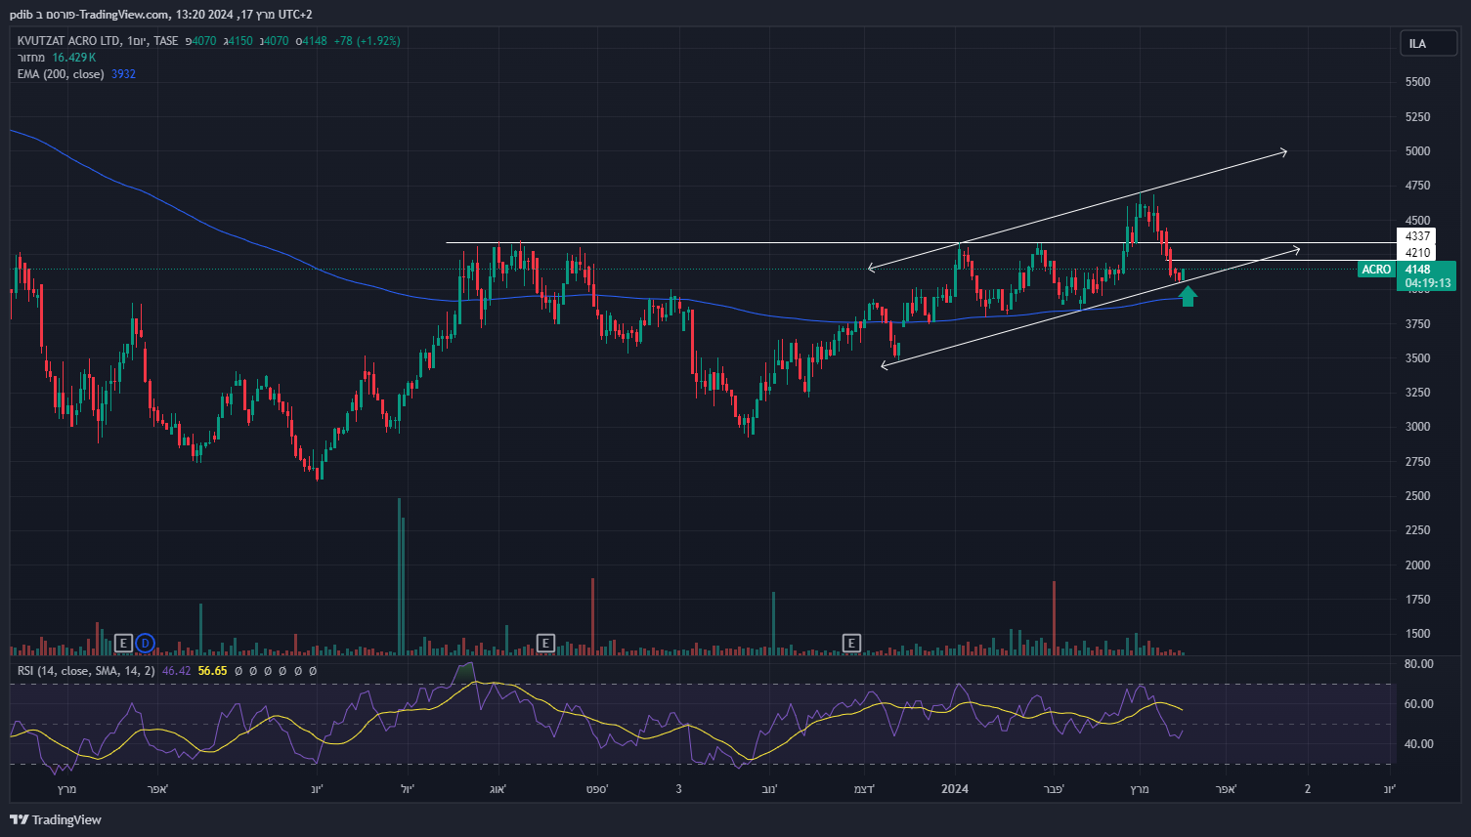This screenshot has width=1471, height=837.
Task: Click the 4150 high value in the legend
Action: tap(239, 41)
